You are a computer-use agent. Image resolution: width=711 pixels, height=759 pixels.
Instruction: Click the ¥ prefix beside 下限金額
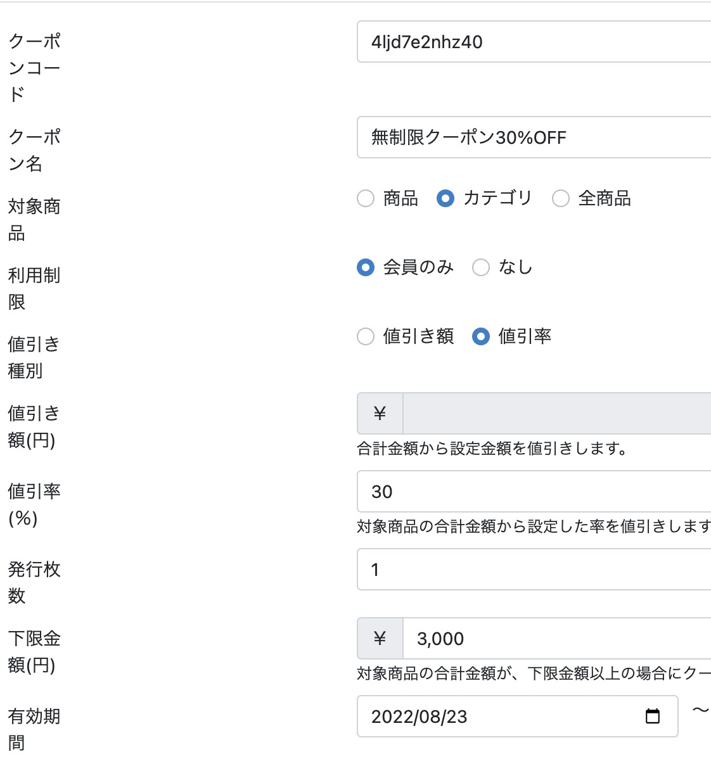point(380,639)
